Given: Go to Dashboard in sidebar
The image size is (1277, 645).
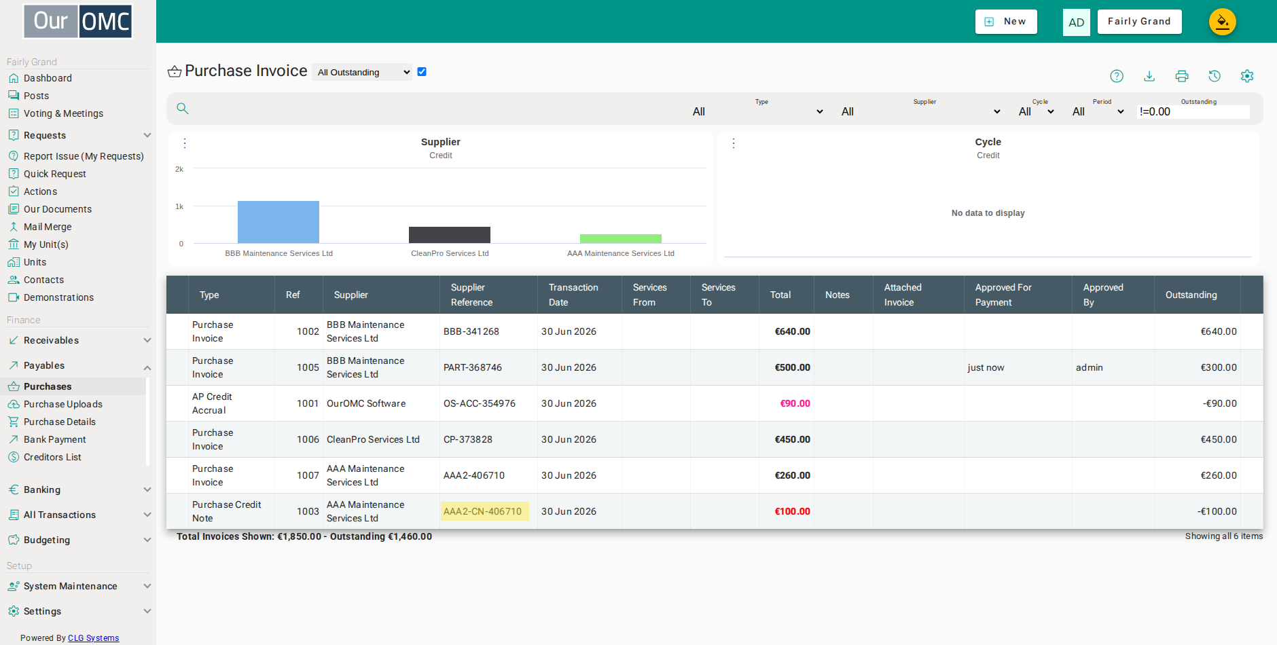Looking at the screenshot, I should pos(48,78).
